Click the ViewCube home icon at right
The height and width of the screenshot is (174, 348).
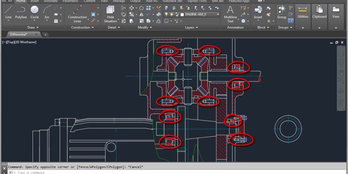[341, 54]
